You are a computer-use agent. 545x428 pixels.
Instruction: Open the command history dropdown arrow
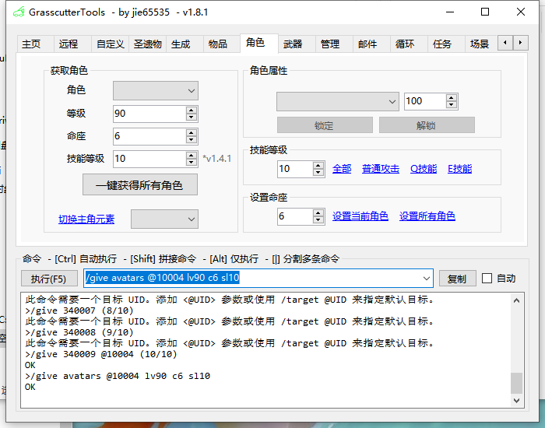(426, 279)
